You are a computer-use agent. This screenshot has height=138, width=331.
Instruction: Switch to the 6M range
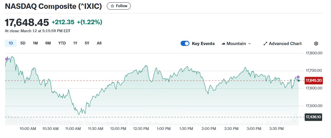coord(48,43)
